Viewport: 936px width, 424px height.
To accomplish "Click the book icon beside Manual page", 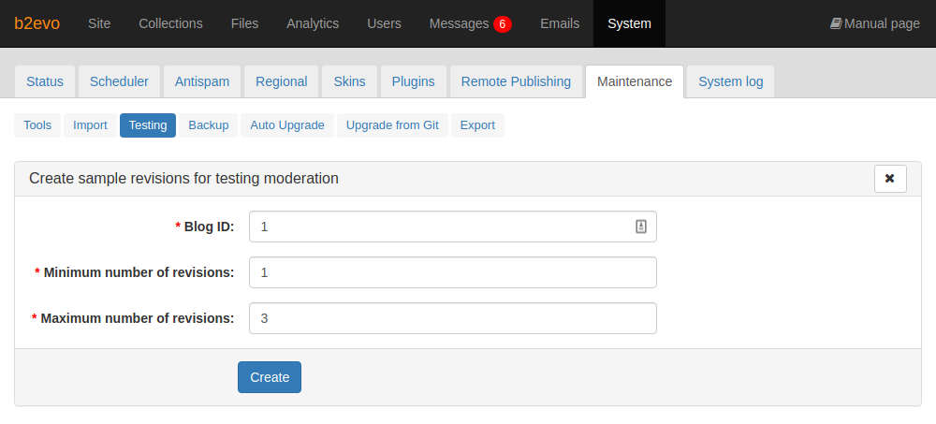I will click(836, 23).
